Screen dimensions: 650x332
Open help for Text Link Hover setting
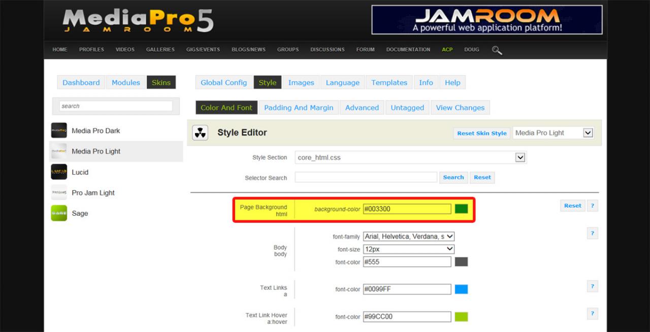[x=593, y=313]
